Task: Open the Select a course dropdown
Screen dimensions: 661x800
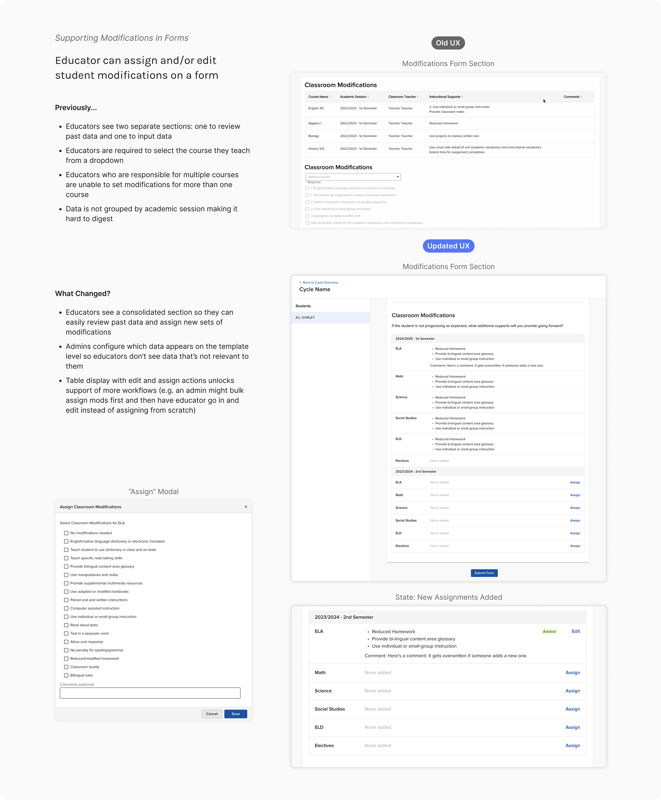Action: coord(353,177)
